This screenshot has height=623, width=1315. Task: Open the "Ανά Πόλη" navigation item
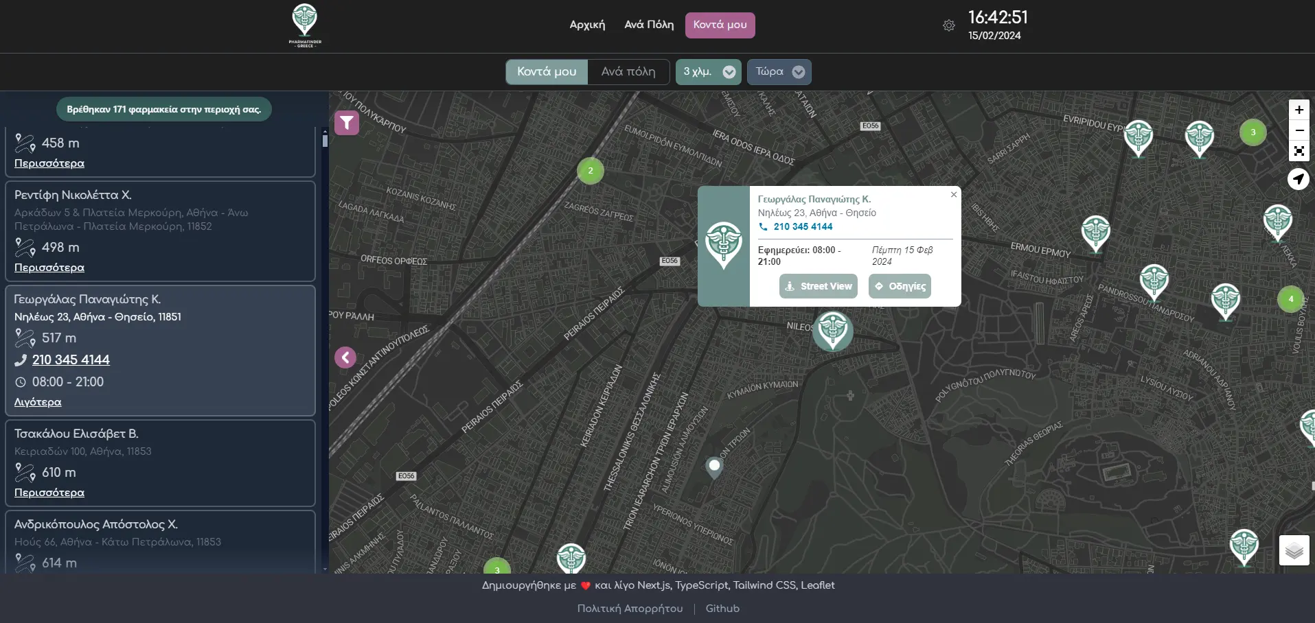pos(649,25)
